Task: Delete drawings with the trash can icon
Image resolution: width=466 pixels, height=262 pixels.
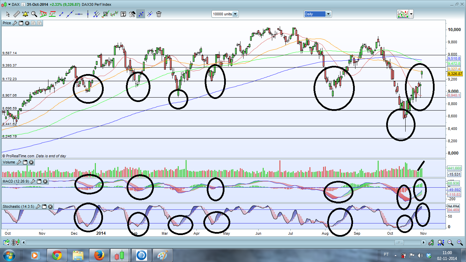Action: (159, 14)
